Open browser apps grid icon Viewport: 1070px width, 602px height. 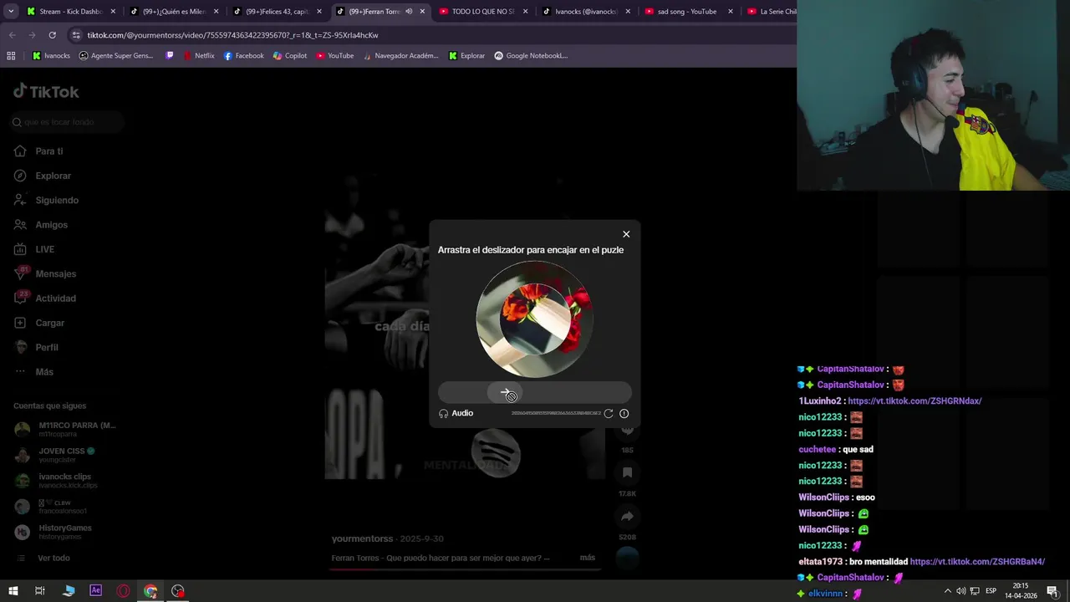(11, 56)
